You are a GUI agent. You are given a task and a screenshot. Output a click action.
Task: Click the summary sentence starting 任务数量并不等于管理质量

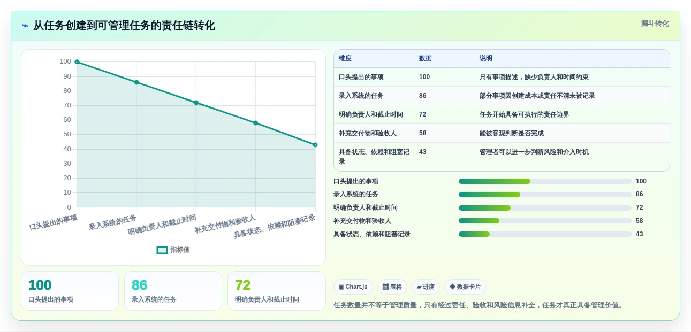480,305
